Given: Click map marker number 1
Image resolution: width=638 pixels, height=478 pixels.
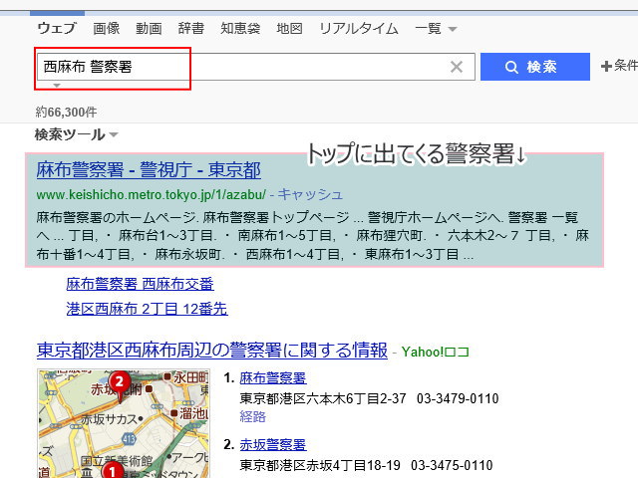Looking at the screenshot, I should tap(111, 470).
